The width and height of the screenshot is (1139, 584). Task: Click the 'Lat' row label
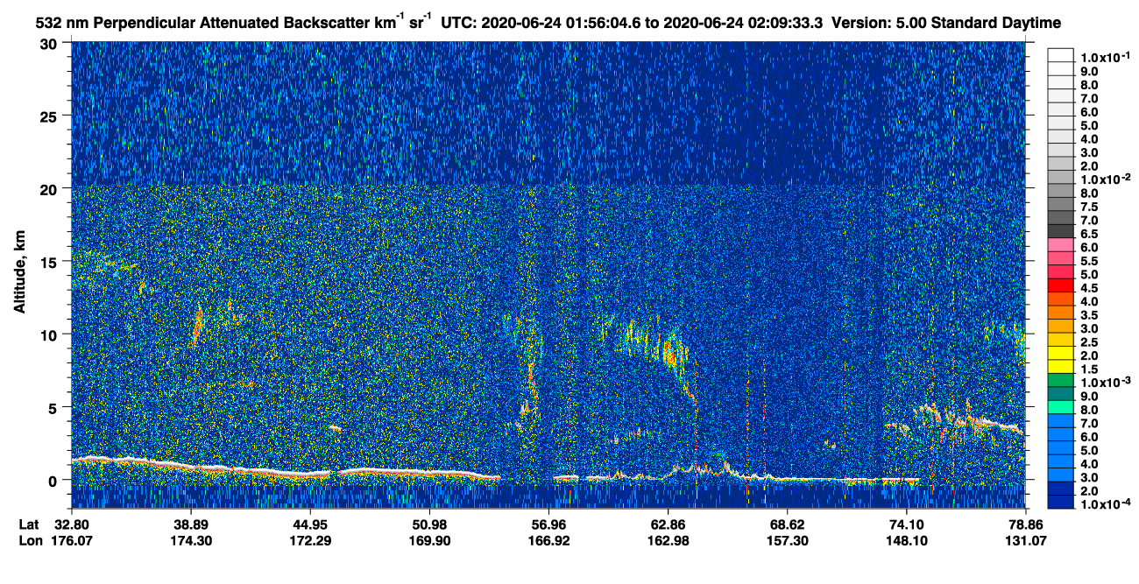(29, 524)
